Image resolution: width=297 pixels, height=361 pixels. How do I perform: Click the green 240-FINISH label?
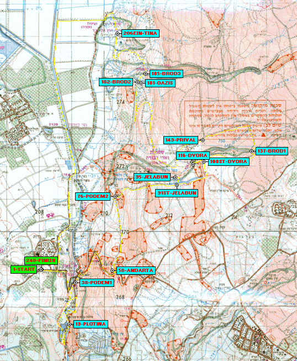pos(41,260)
